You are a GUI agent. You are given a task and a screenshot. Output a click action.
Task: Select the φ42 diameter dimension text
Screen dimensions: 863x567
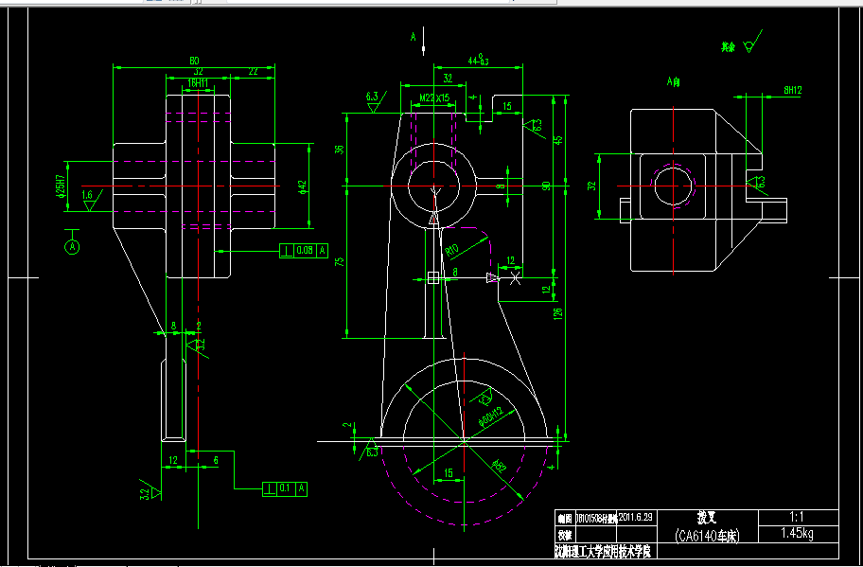point(302,186)
